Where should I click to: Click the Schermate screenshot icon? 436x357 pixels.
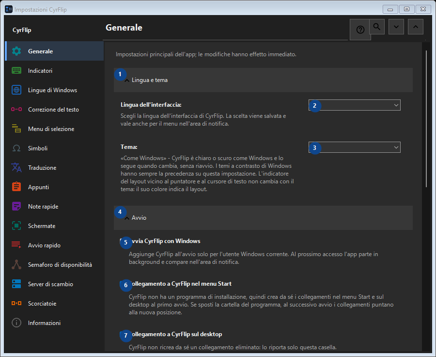[16, 226]
